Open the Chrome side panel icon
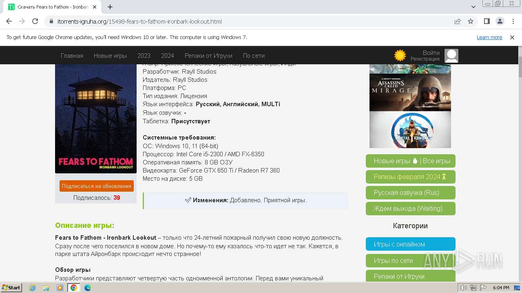This screenshot has width=522, height=293. point(487,21)
